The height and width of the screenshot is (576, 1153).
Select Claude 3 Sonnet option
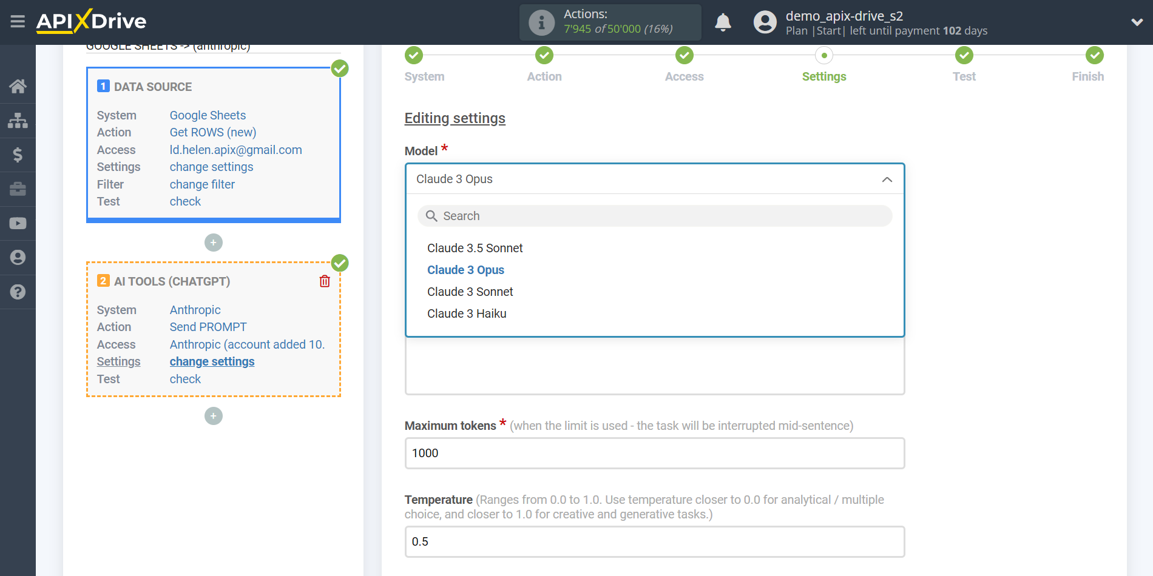470,292
